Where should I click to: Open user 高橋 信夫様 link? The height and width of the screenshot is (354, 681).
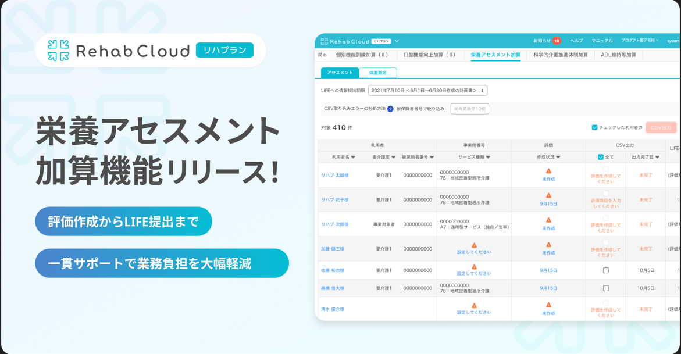coord(332,288)
